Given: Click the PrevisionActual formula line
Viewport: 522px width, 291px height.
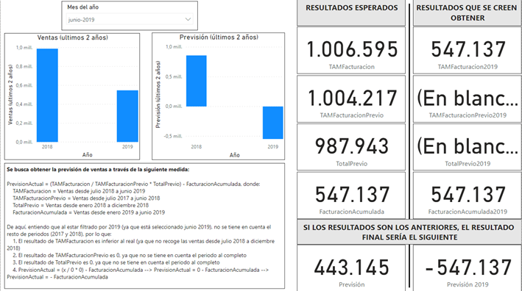Looking at the screenshot, I should point(133,184).
